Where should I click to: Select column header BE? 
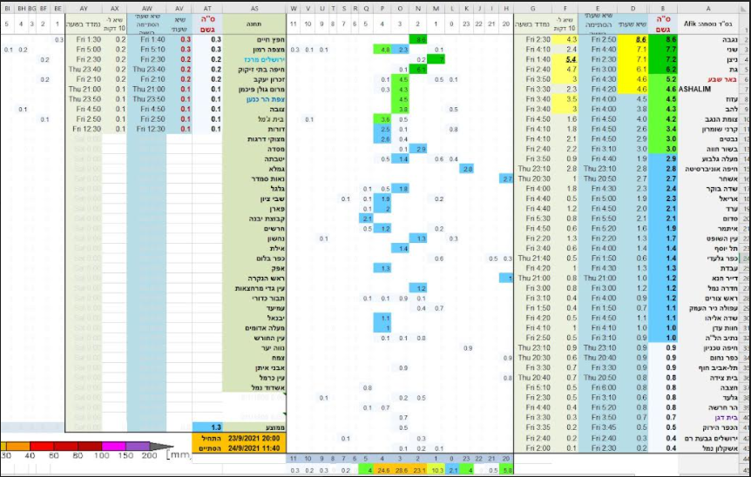pyautogui.click(x=58, y=7)
